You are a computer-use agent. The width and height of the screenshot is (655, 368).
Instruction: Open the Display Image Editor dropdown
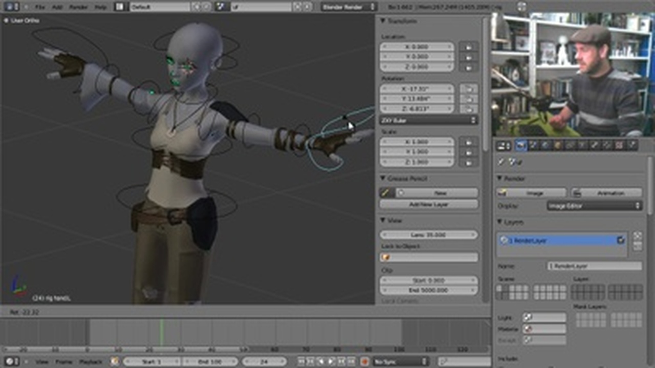click(x=594, y=205)
